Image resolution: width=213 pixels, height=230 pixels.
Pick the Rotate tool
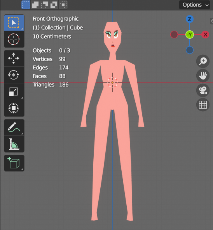pyautogui.click(x=14, y=75)
